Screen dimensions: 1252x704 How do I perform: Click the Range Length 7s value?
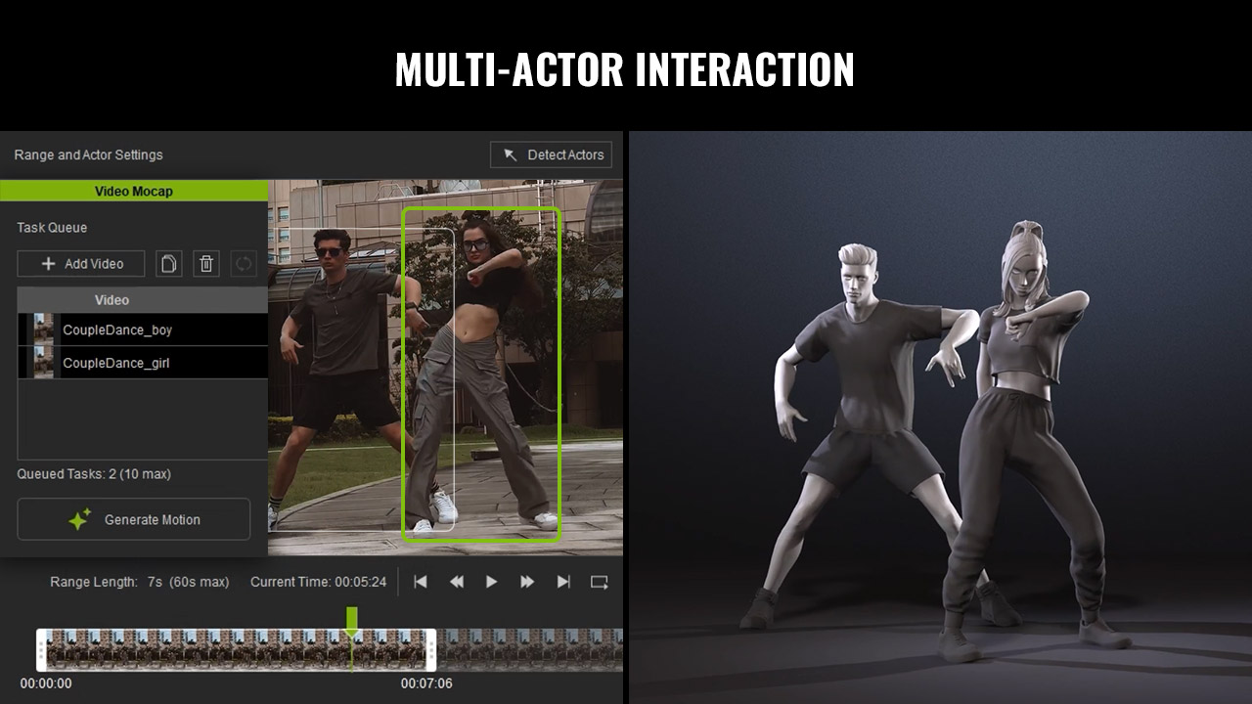(x=155, y=582)
